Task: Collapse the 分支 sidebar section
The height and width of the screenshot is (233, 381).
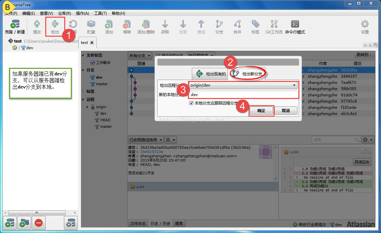Action: click(83, 70)
